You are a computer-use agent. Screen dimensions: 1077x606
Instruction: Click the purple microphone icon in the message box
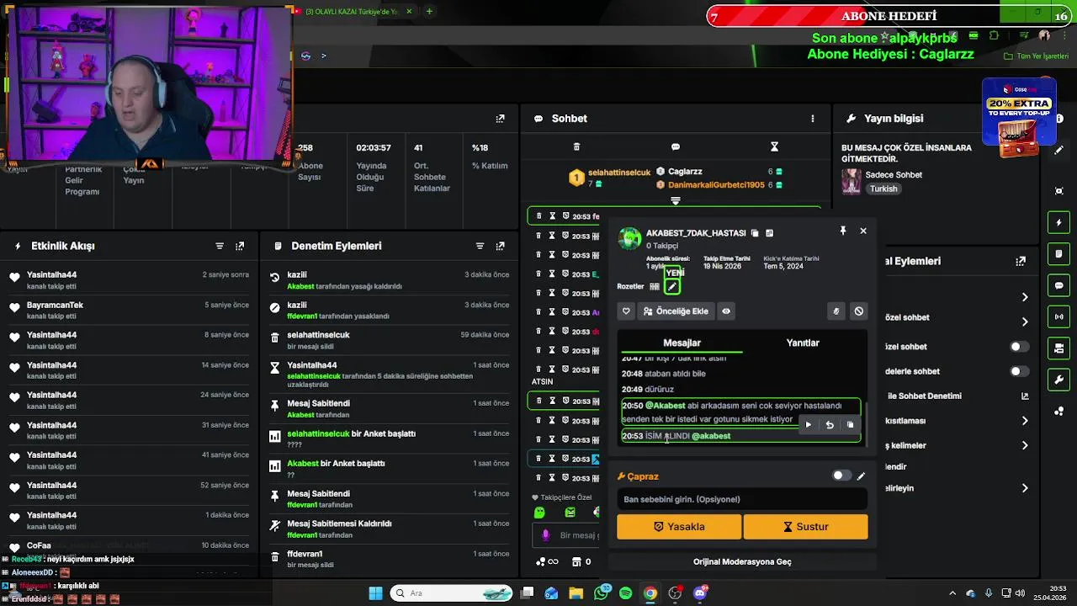pos(545,535)
